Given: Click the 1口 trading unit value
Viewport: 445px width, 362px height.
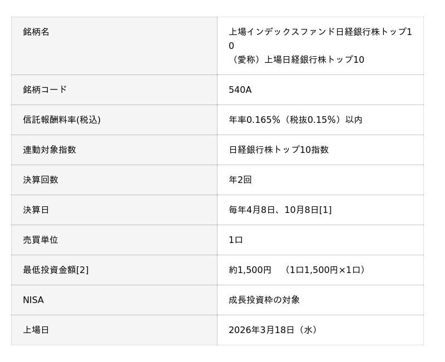Looking at the screenshot, I should (235, 240).
